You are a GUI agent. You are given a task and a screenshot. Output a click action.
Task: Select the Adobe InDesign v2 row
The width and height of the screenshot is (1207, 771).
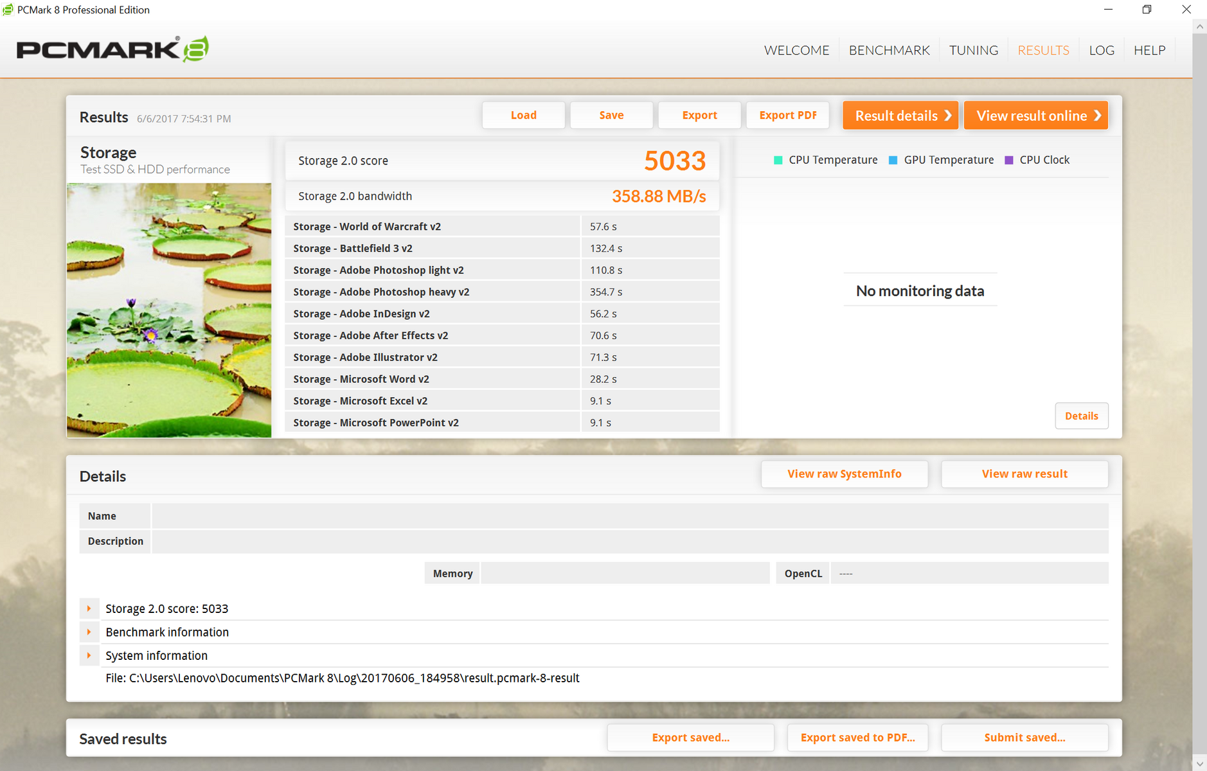tap(502, 314)
